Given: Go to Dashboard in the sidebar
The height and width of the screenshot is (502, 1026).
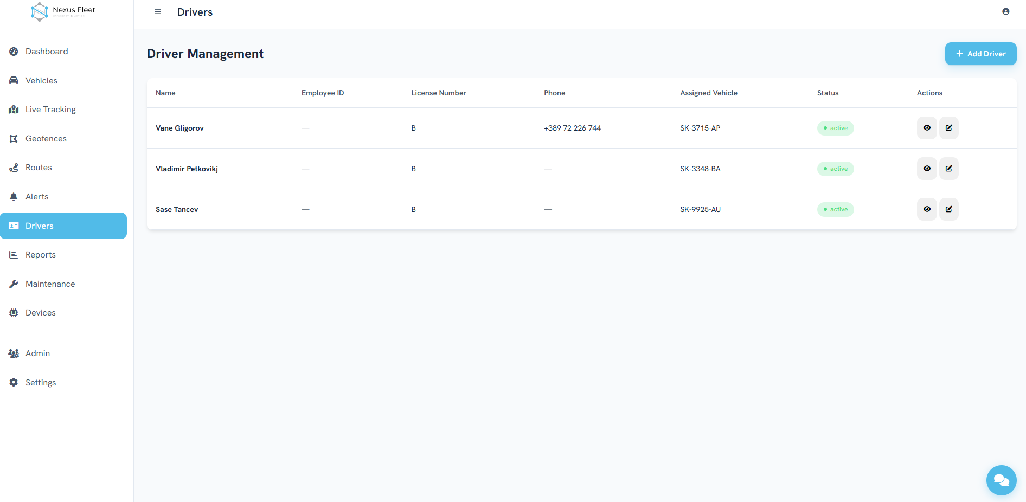Looking at the screenshot, I should click(x=63, y=52).
